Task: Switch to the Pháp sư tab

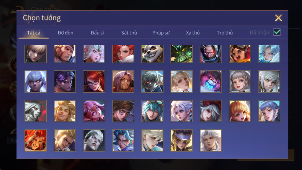Action: pyautogui.click(x=161, y=33)
